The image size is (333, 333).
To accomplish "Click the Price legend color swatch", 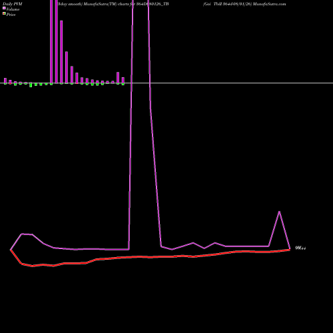I will click(x=4, y=13).
